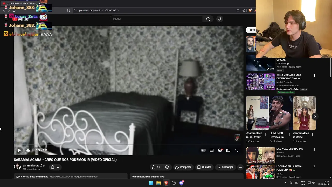The image size is (332, 187).
Task: Open the Windows Start menu
Action: (x=151, y=183)
